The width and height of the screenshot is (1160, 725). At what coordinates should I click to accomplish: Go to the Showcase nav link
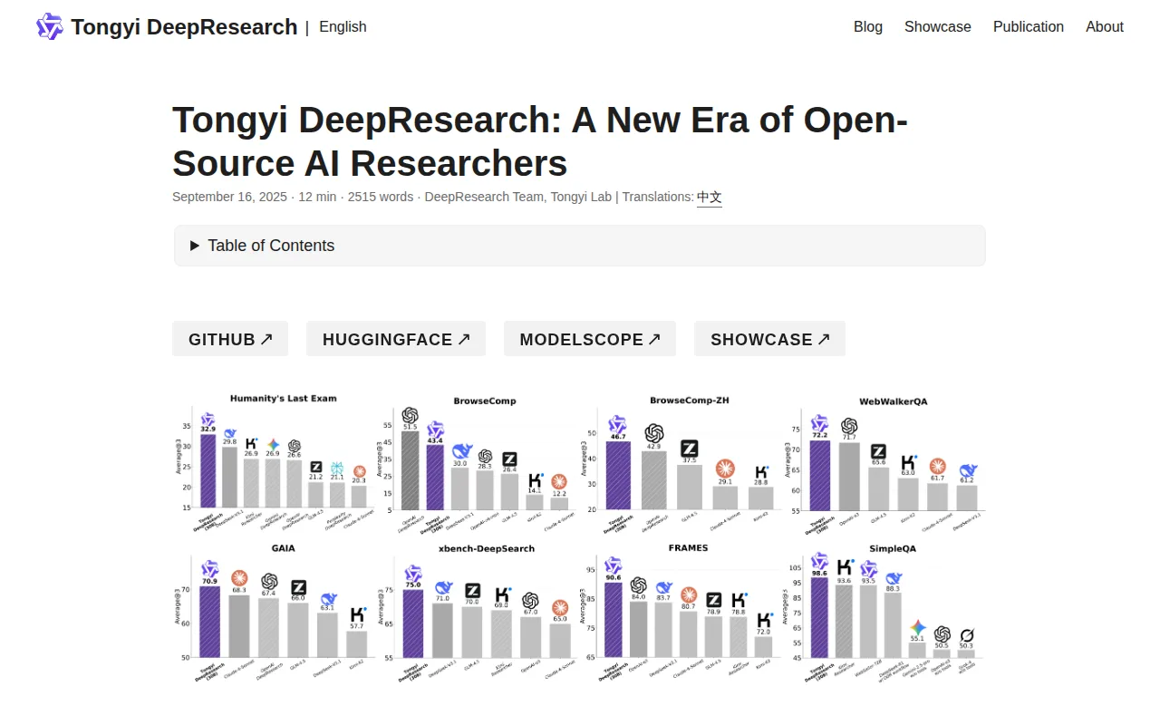pos(938,26)
